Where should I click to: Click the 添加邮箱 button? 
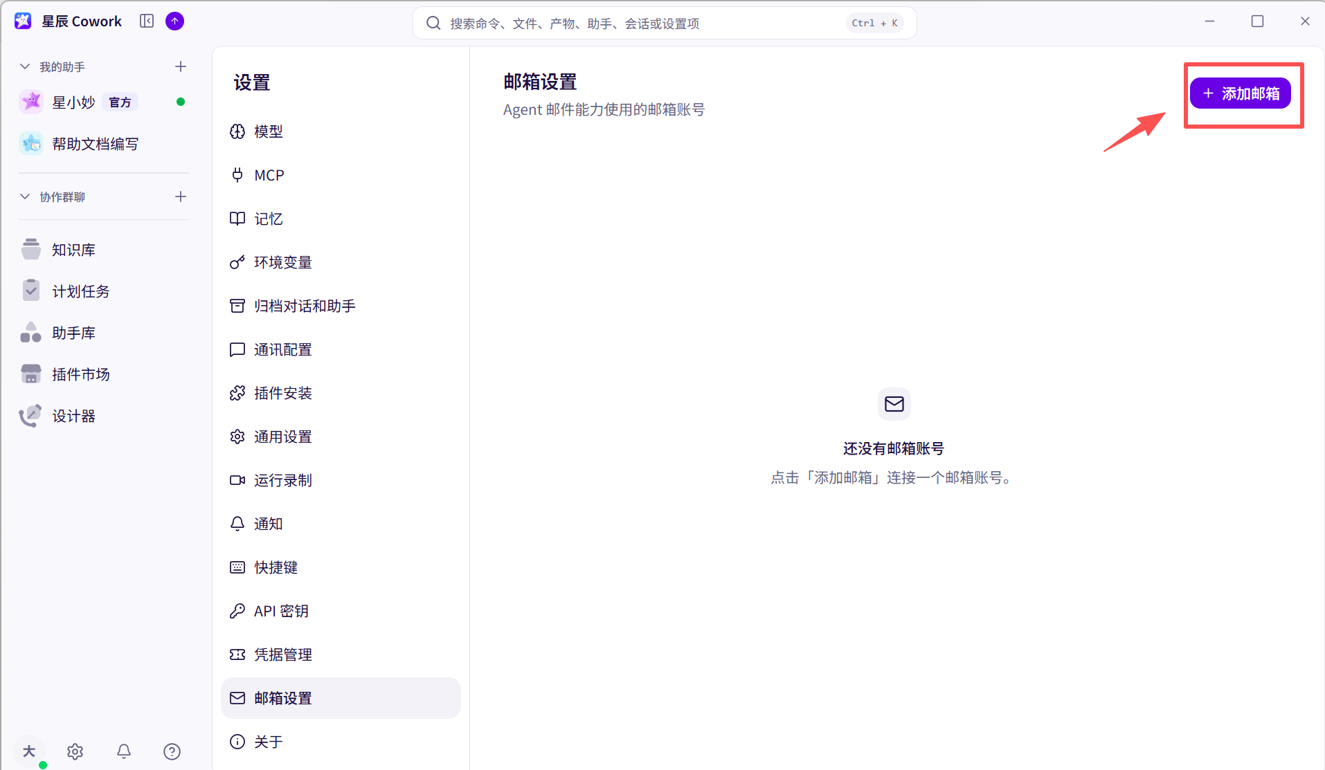(1241, 93)
